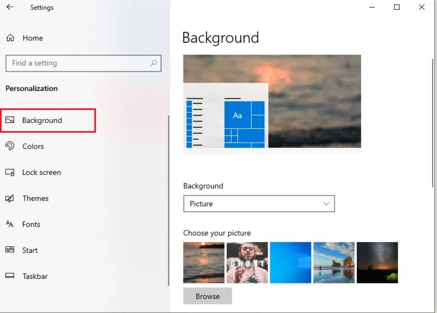Click the sidebar vertical scrollbar
This screenshot has width=437, height=313.
click(169, 200)
